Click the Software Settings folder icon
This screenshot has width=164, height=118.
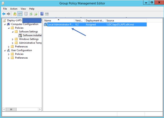16,32
